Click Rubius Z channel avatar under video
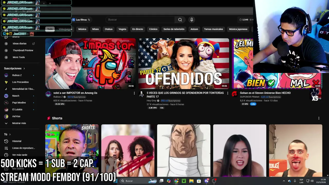 (48, 94)
